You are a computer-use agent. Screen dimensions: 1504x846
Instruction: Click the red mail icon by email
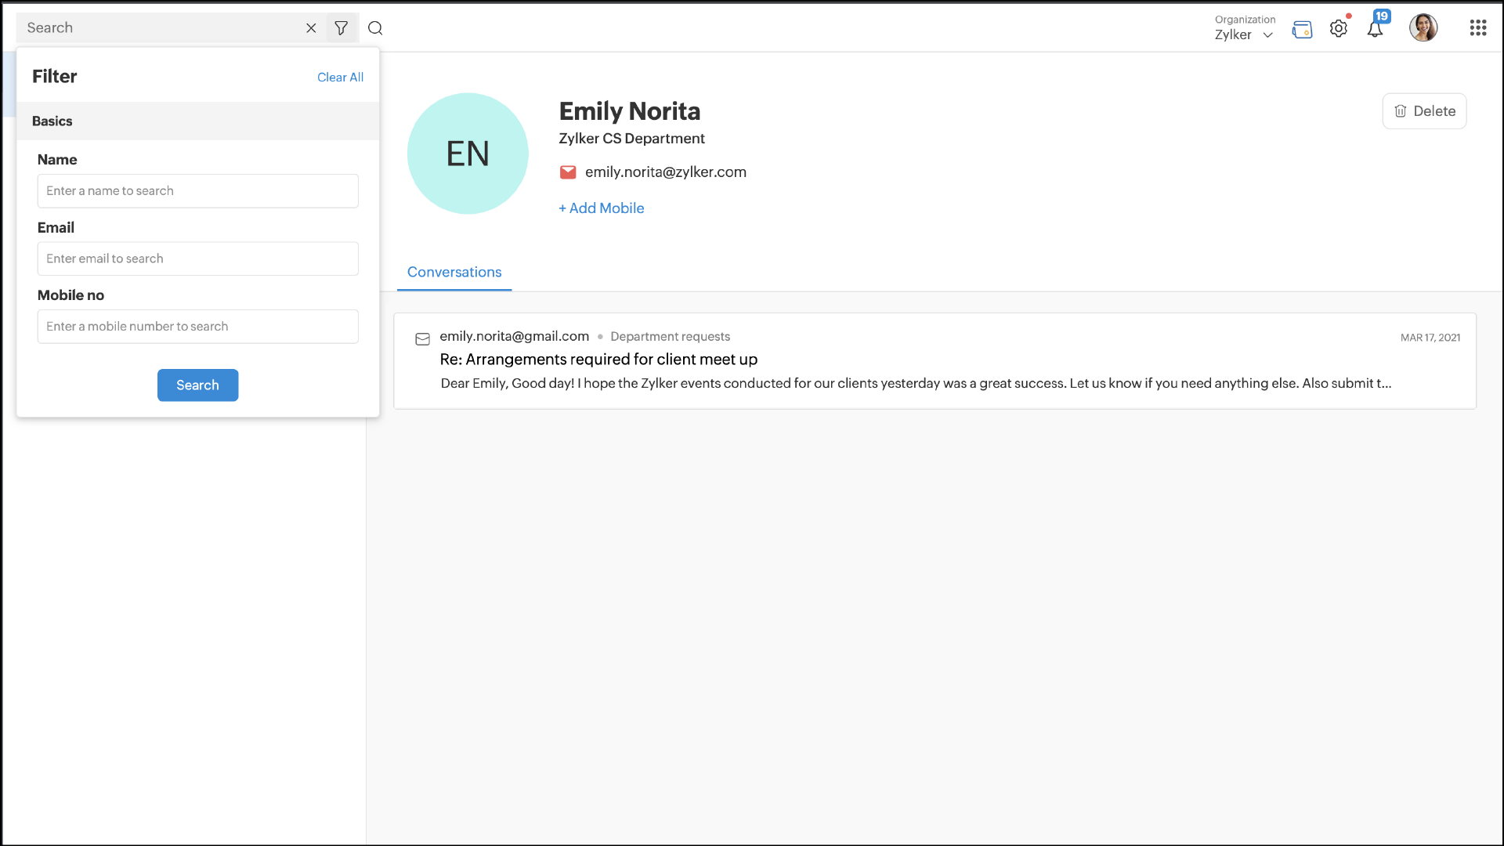[x=568, y=172]
